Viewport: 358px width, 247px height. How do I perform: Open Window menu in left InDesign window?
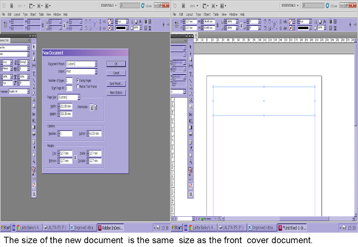tap(57, 15)
